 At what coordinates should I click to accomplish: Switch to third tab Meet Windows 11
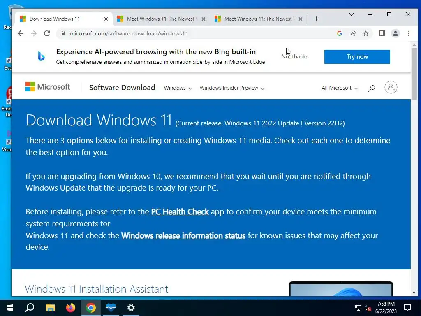pyautogui.click(x=258, y=19)
